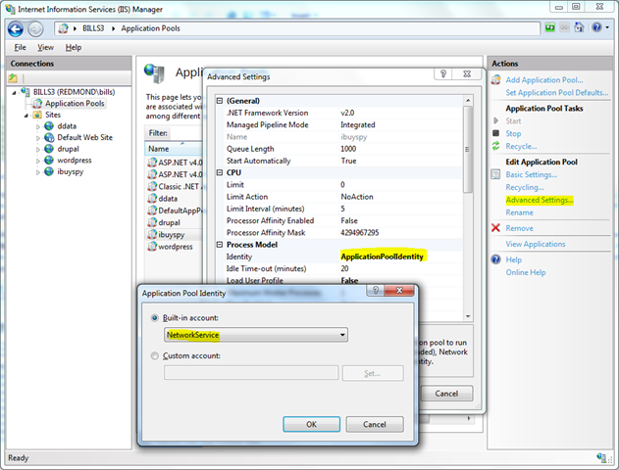This screenshot has width=619, height=470.
Task: Select the Default Web Site globe icon
Action: (49, 137)
